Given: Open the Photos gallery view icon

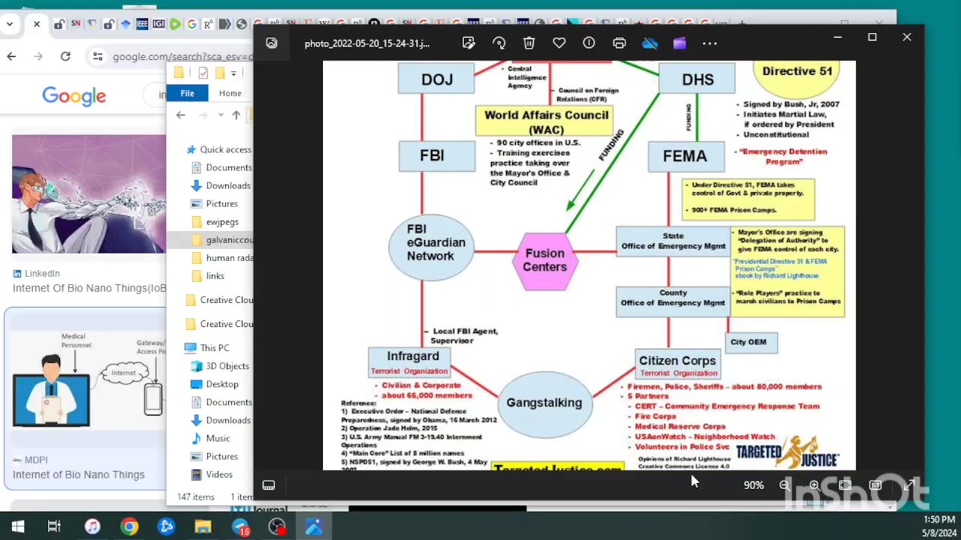Looking at the screenshot, I should (272, 43).
